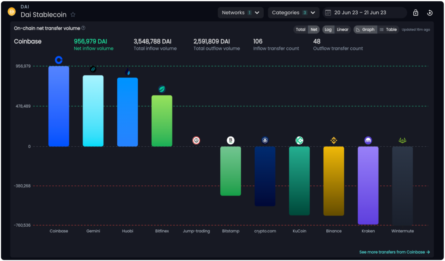Click the Coinbase x-axis label
445x261 pixels.
59,231
